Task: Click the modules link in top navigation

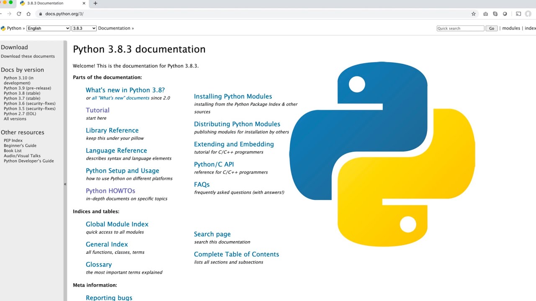Action: [x=511, y=28]
